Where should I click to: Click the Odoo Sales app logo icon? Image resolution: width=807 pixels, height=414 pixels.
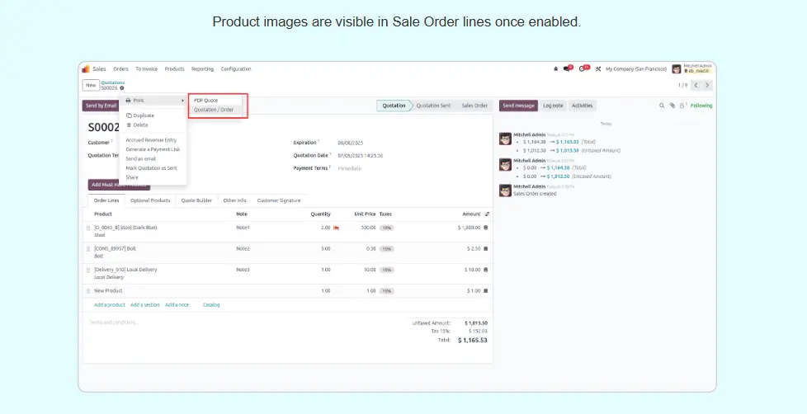[x=86, y=69]
